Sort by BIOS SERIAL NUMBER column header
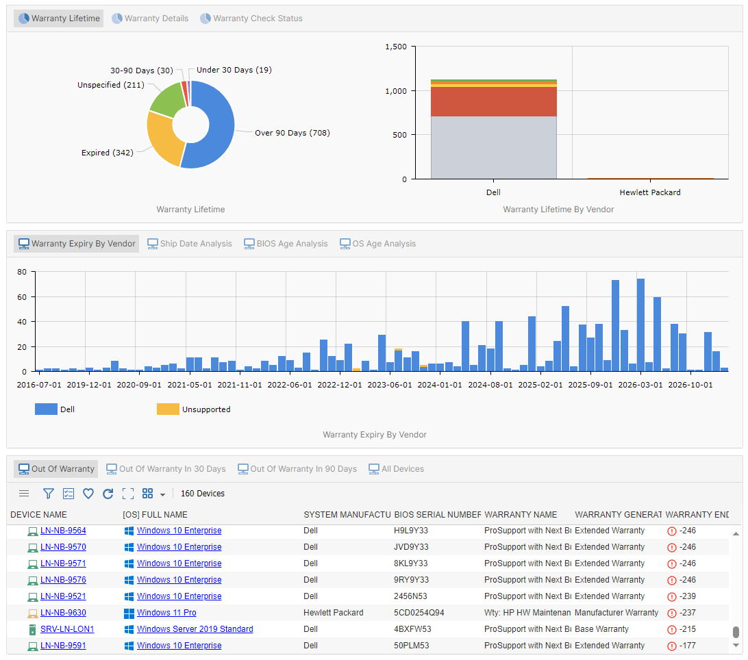The image size is (748, 660). [438, 515]
